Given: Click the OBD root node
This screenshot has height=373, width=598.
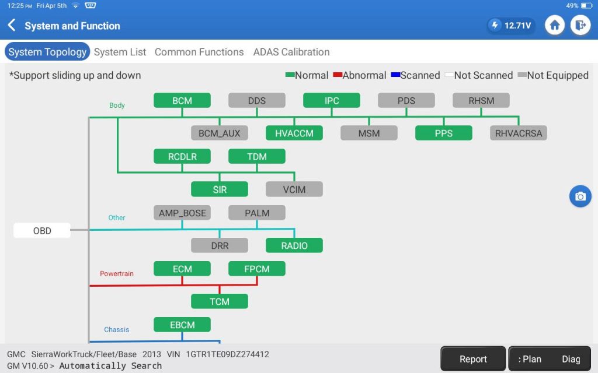Looking at the screenshot, I should [x=42, y=231].
